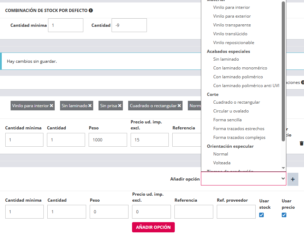
Task: Remove the 'Sin prisa' tag
Action: (x=120, y=106)
